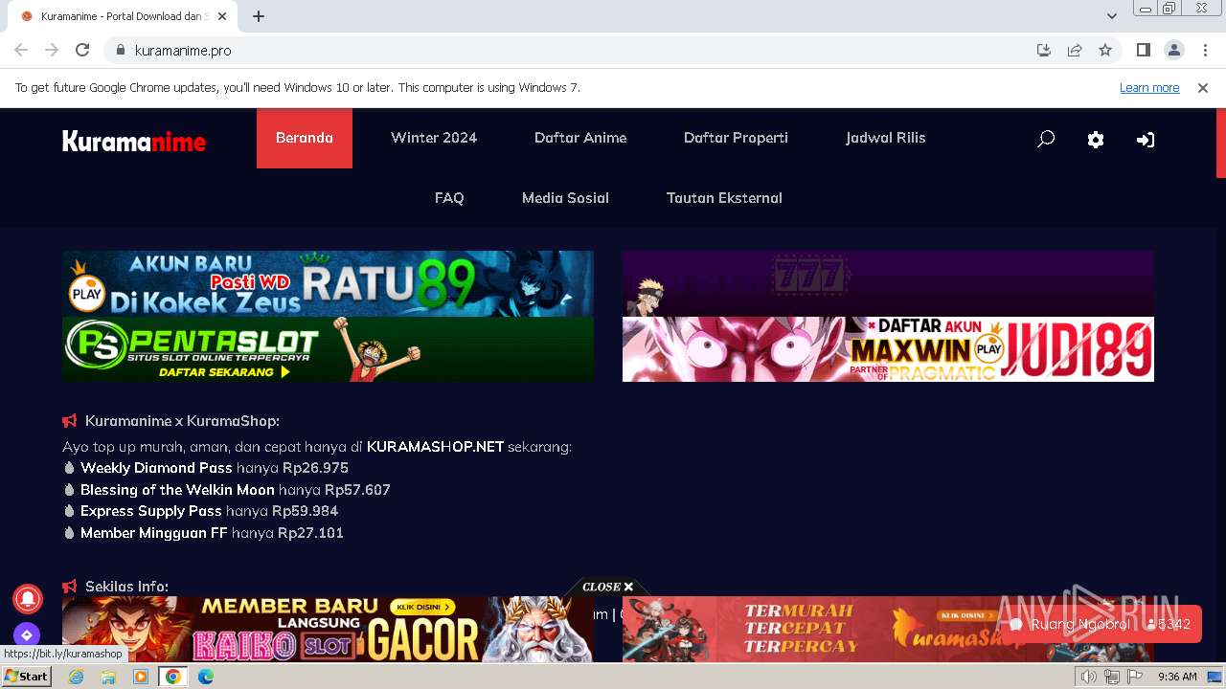Screen dimensions: 1226x689
Task: Open Tautan Eksternal menu
Action: [x=724, y=198]
